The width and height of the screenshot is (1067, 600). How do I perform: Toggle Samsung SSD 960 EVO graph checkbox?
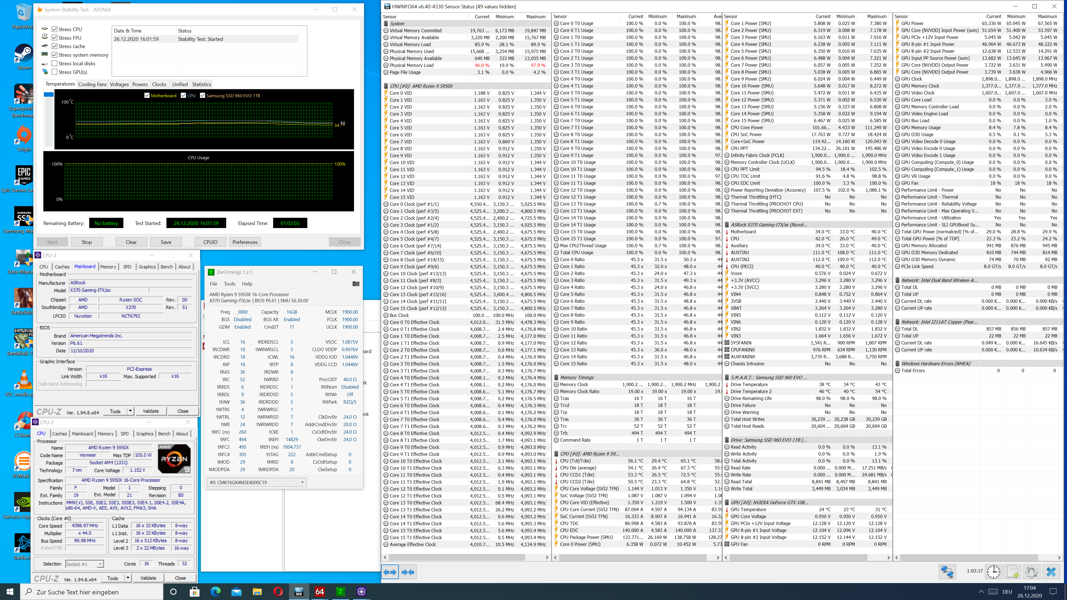pos(203,96)
